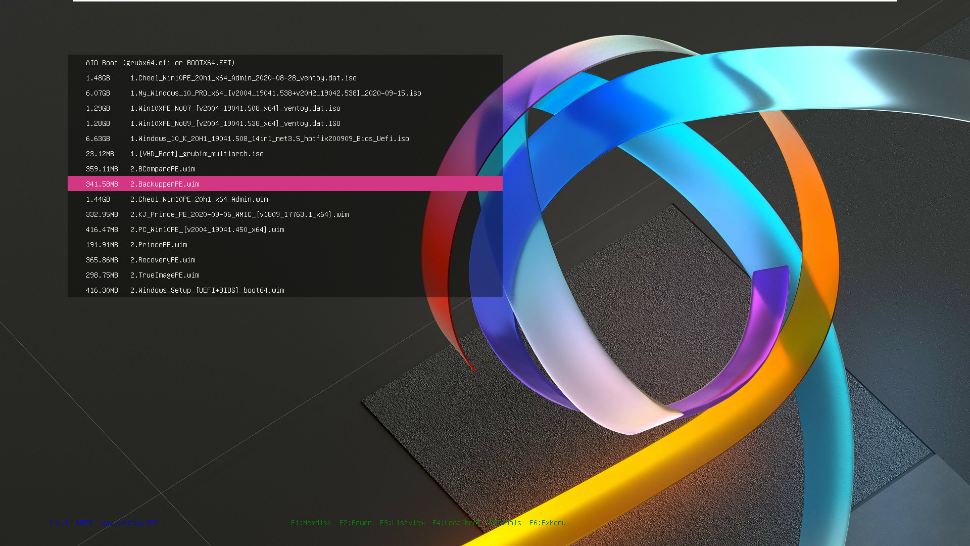Select 2.PC_Win10PE v2004_19041.450 wim entry

285,230
